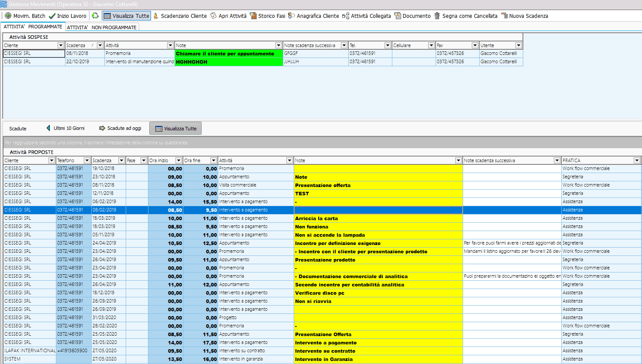Click the Apri Attività icon

point(213,16)
